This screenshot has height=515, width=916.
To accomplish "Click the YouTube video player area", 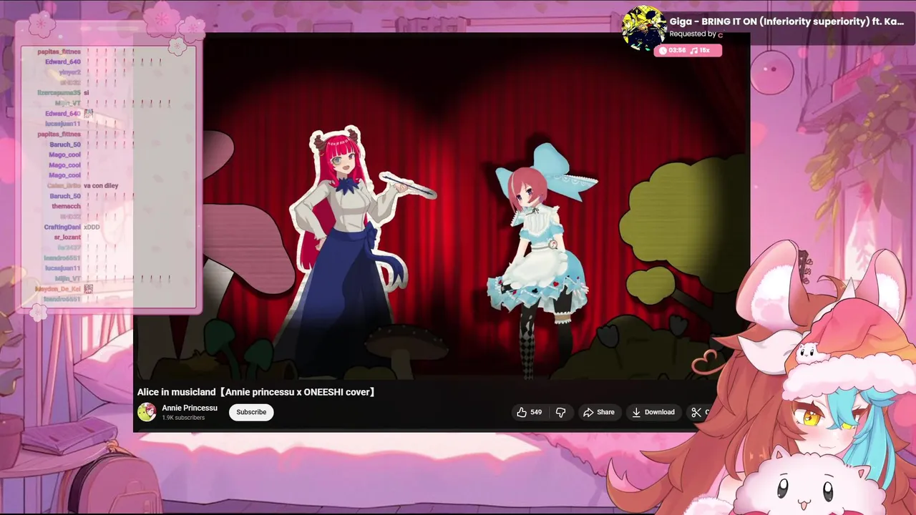I will [442, 207].
